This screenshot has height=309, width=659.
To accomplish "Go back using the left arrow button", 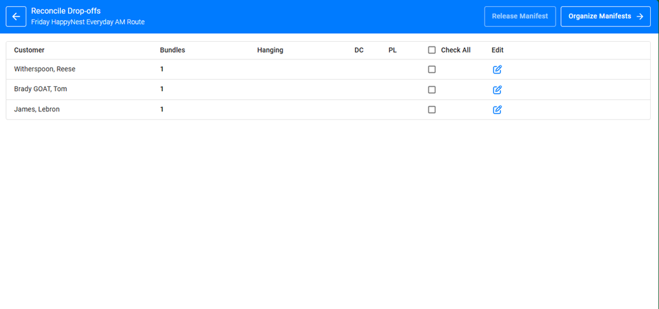I will pyautogui.click(x=16, y=17).
